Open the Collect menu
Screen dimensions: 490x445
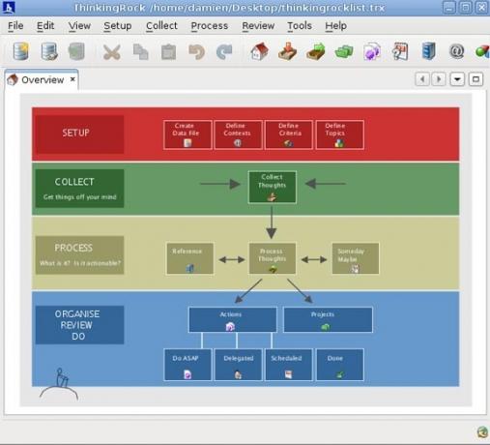tap(161, 26)
